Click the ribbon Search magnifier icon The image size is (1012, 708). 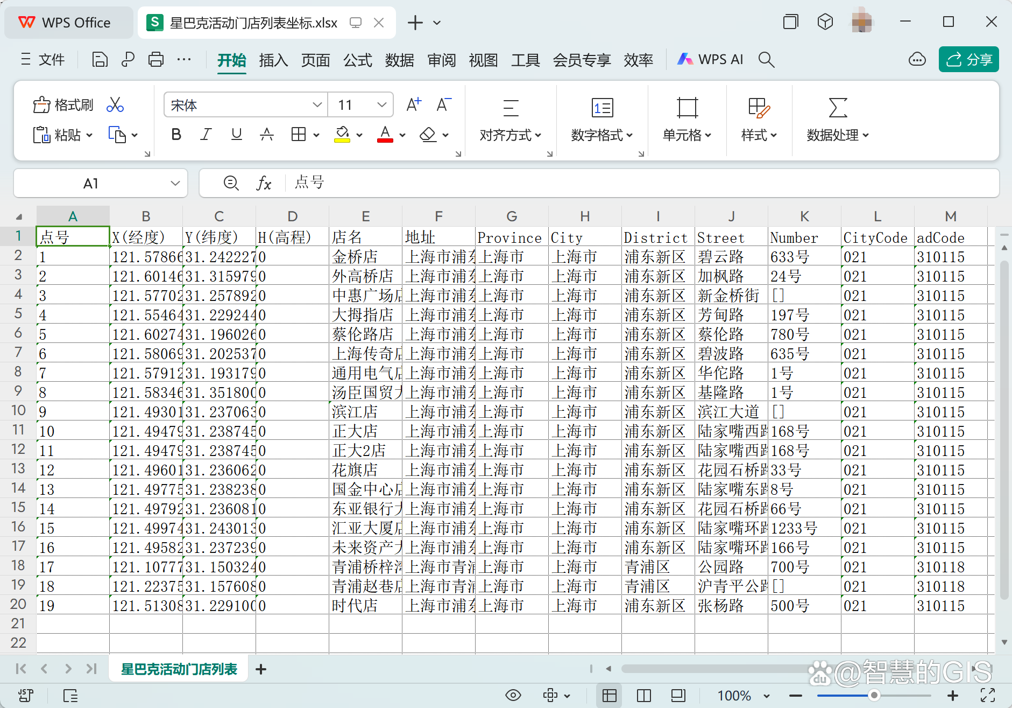(766, 59)
